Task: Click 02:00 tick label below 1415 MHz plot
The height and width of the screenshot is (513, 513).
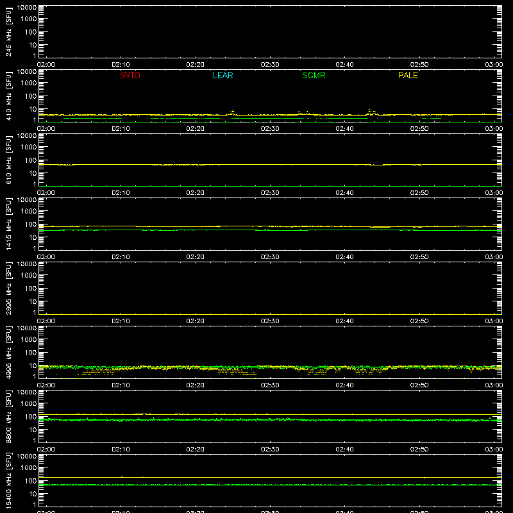Action: [46, 257]
